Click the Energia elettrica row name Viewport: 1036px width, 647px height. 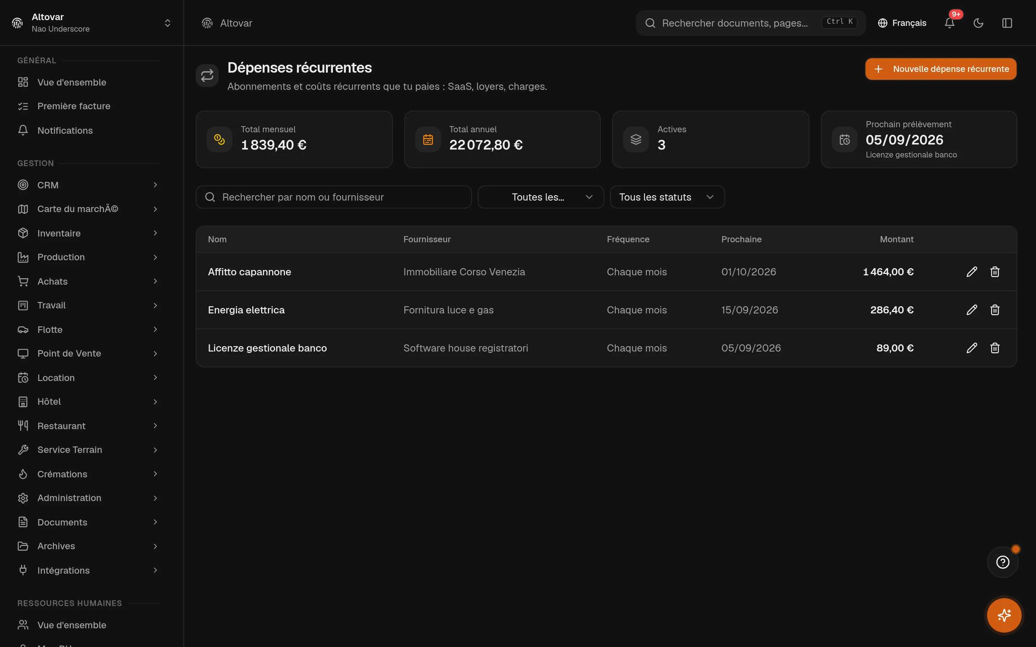click(x=246, y=310)
